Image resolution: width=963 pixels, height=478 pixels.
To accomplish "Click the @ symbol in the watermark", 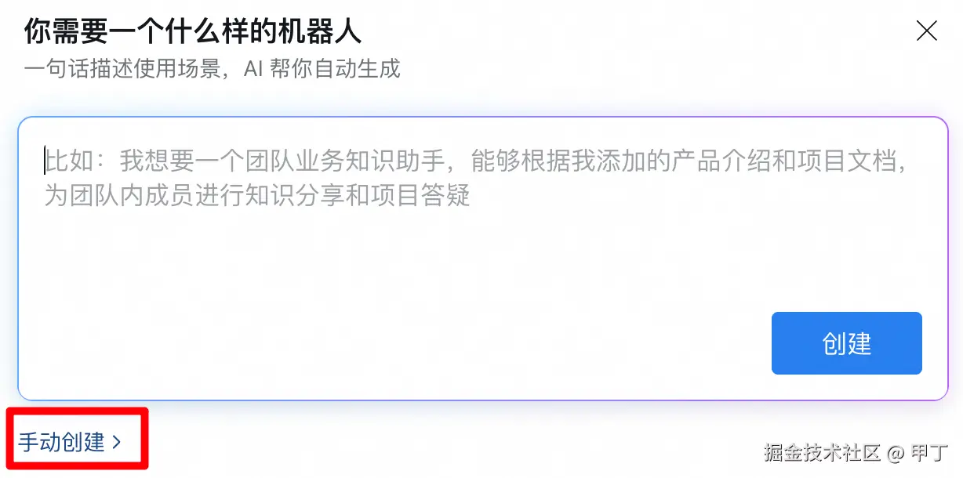I will click(896, 453).
